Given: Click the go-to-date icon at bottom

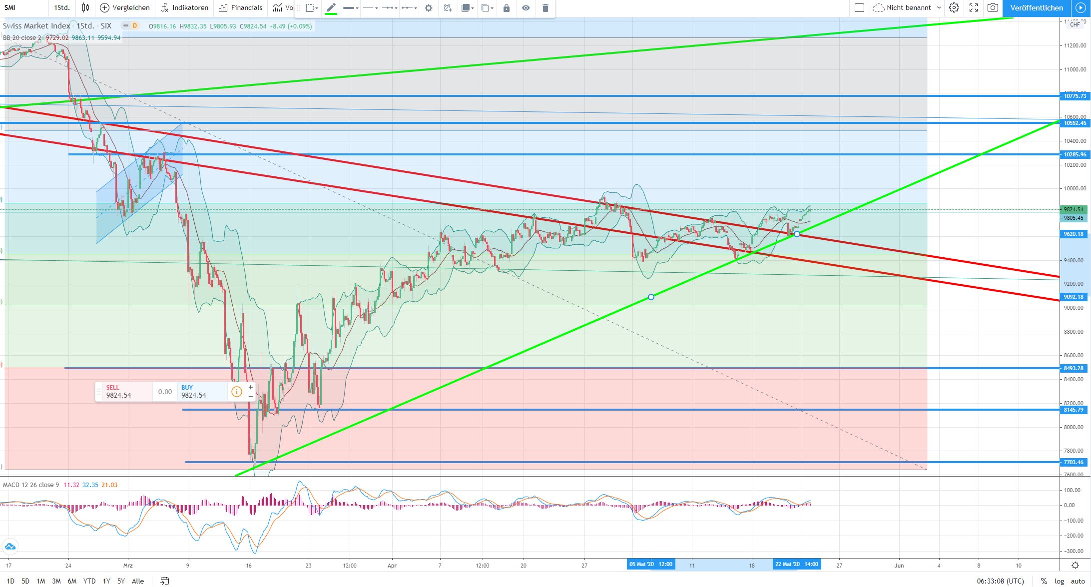Looking at the screenshot, I should point(164,581).
